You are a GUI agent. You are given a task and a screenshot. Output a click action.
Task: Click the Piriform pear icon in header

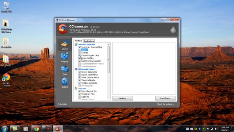coord(173,29)
